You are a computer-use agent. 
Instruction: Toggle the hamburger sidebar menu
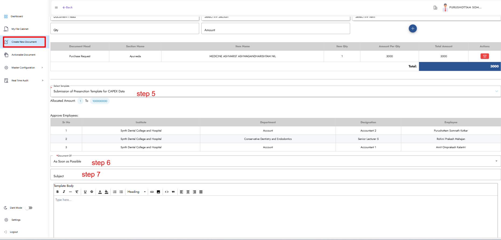56,8
